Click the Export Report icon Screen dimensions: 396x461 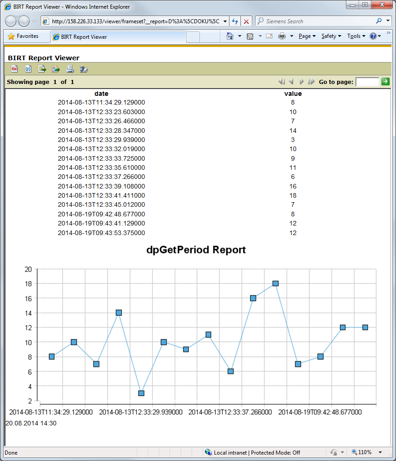tap(56, 69)
